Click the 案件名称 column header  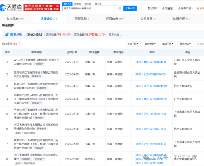pyautogui.click(x=37, y=52)
